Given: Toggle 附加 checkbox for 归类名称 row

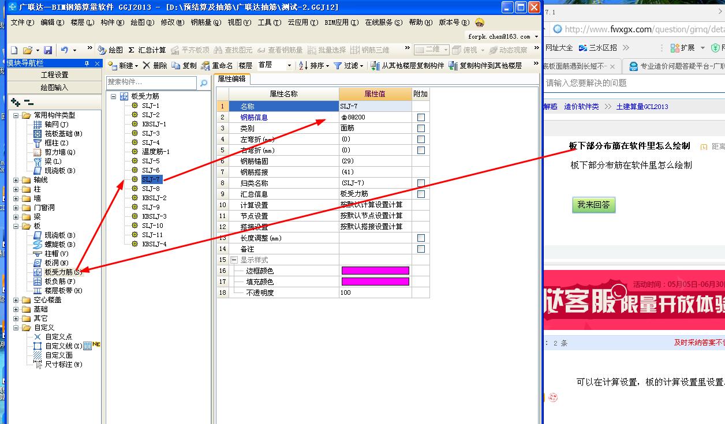Looking at the screenshot, I should (421, 183).
